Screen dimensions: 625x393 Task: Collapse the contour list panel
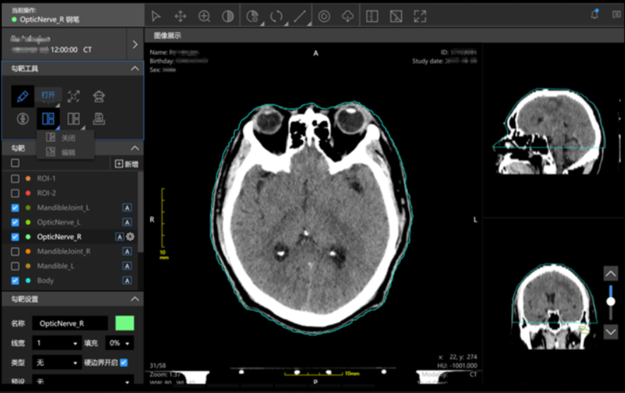pyautogui.click(x=135, y=148)
